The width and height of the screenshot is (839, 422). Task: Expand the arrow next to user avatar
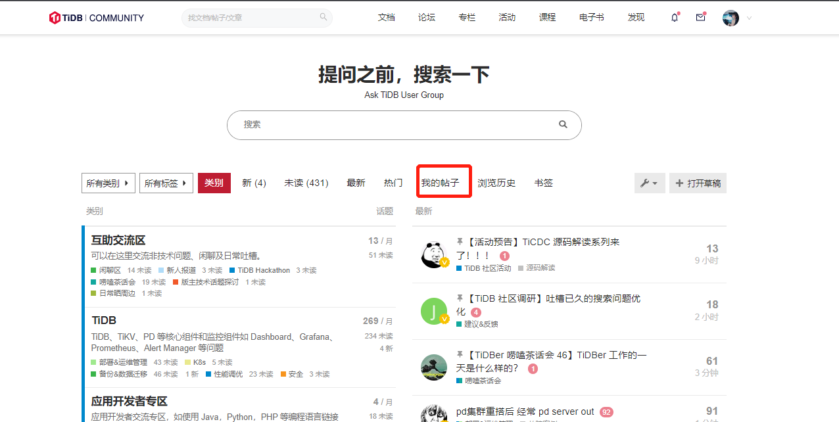(749, 18)
